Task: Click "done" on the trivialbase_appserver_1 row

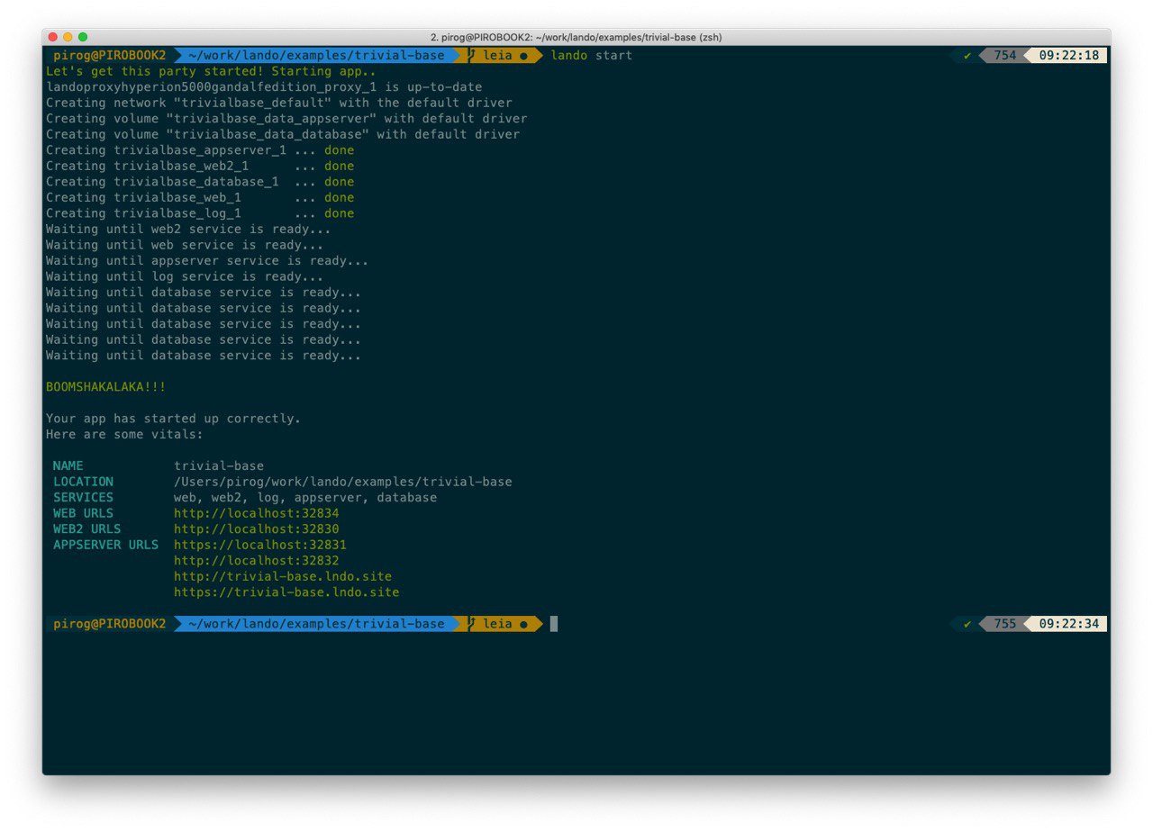Action: [x=340, y=150]
